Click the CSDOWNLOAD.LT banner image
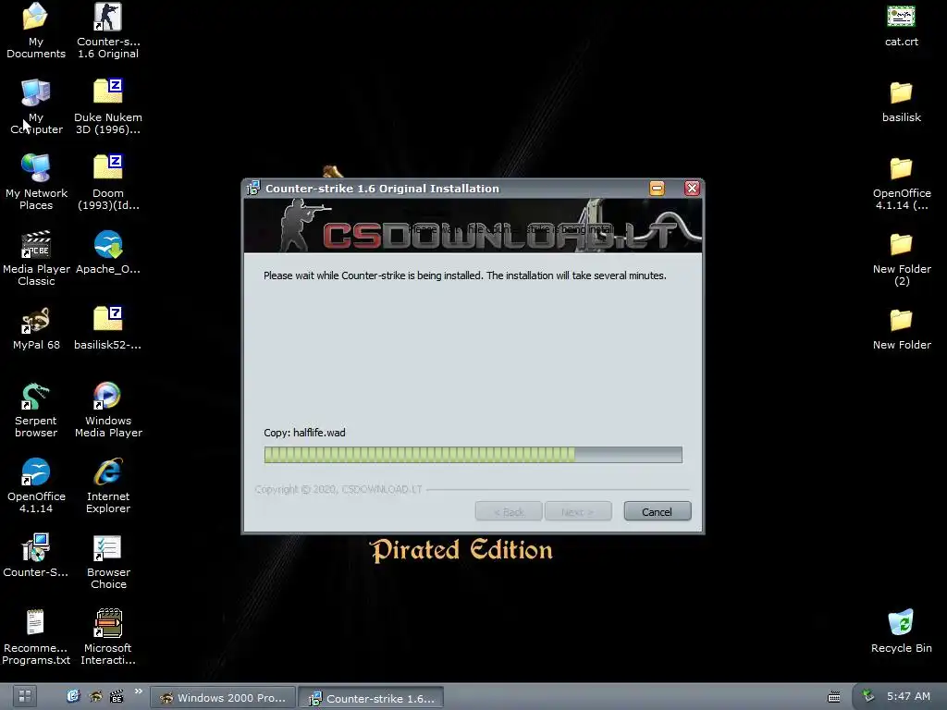 (x=473, y=226)
